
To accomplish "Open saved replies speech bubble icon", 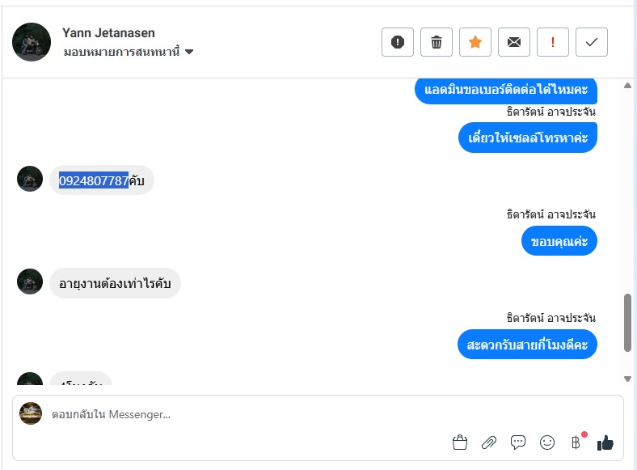I will coord(518,442).
